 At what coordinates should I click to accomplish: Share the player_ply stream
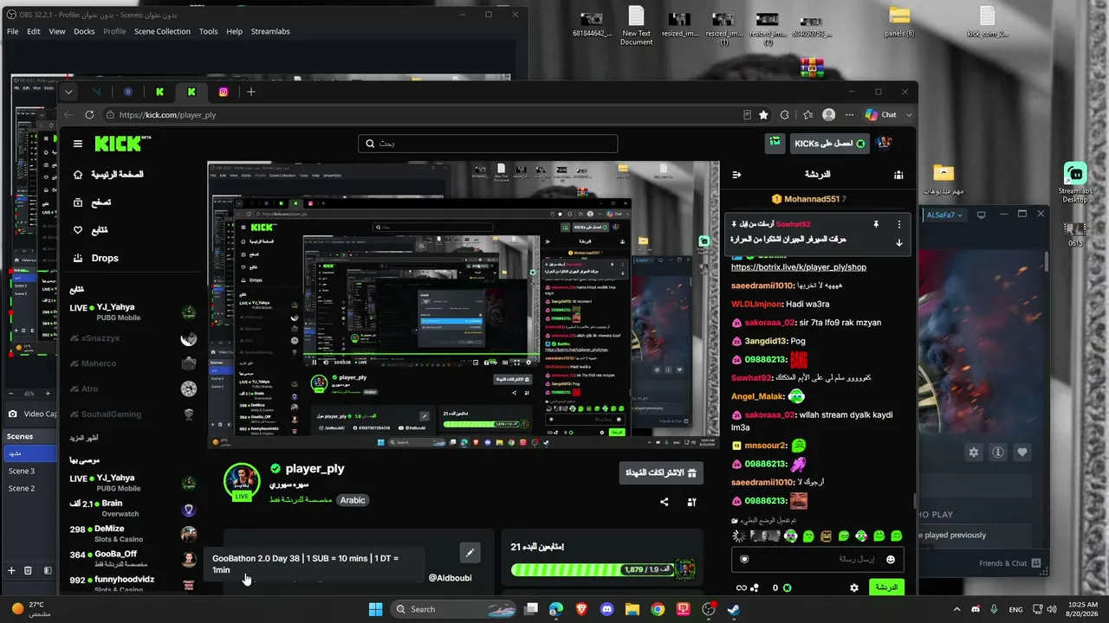tap(665, 502)
